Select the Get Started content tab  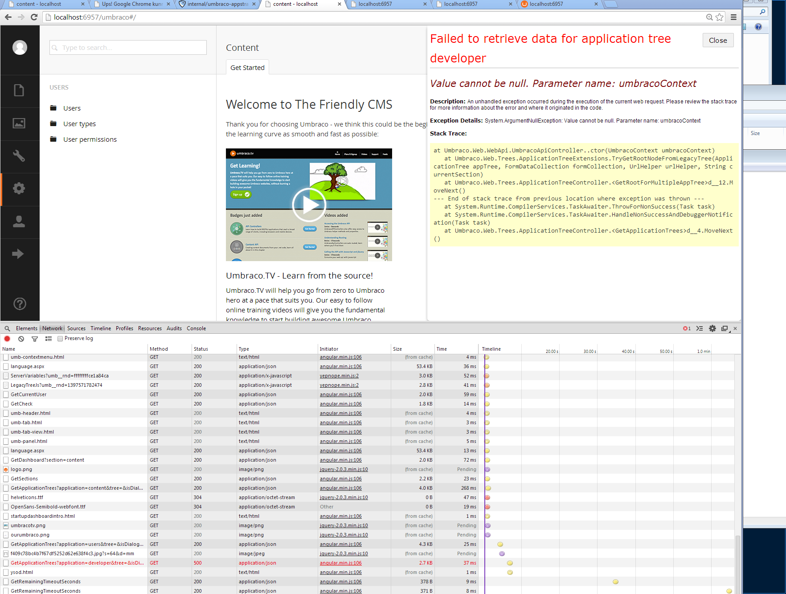(x=247, y=67)
